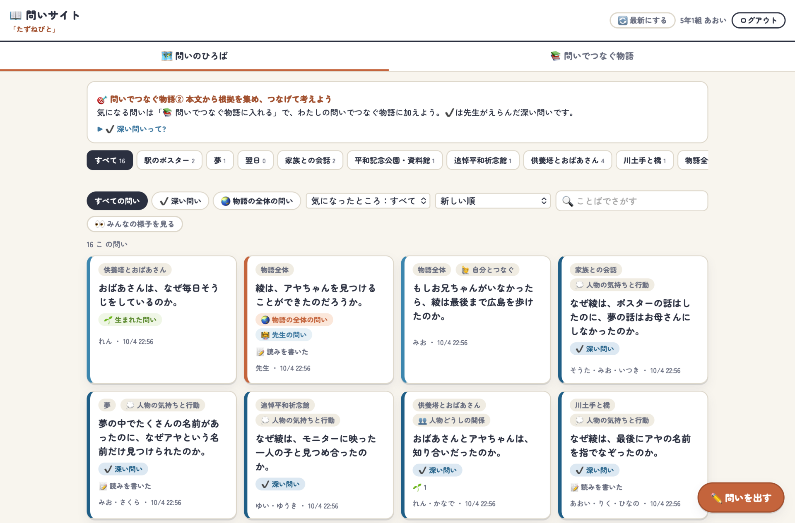
Task: Click the map icon on 問いのひろば tab
Action: pyautogui.click(x=167, y=56)
